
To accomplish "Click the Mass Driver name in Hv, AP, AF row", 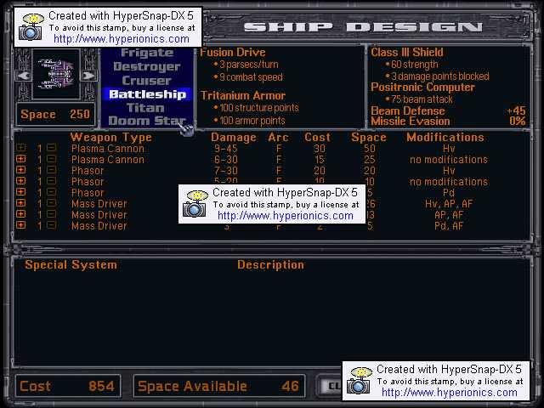I will pos(99,204).
